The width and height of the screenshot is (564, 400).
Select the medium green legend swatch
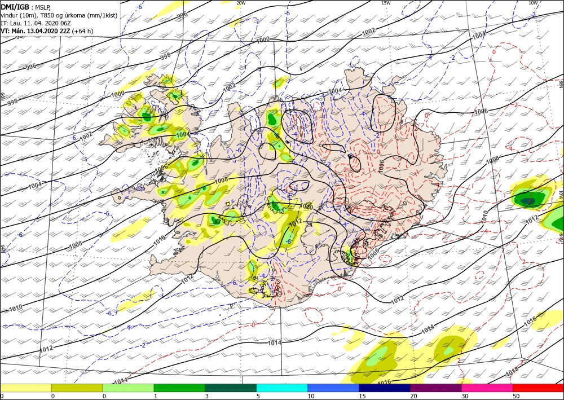point(179,388)
